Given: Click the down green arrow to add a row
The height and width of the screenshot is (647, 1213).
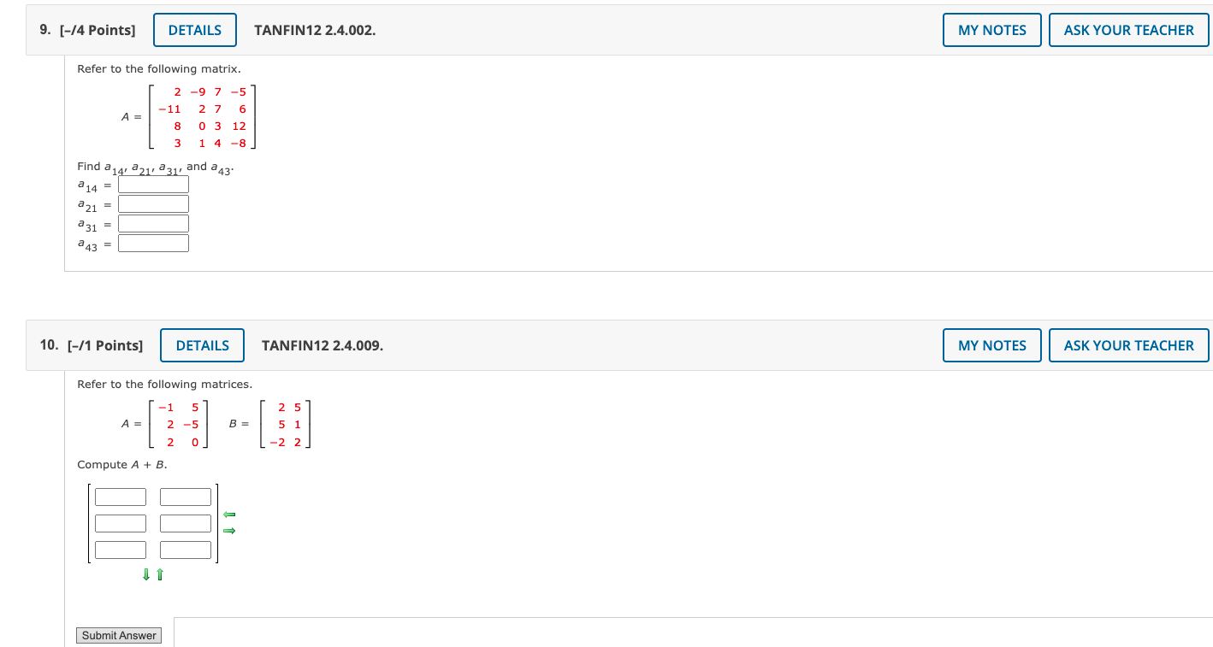Looking at the screenshot, I should (x=145, y=574).
